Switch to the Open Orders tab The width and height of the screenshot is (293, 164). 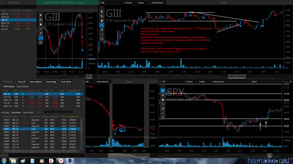28,112
